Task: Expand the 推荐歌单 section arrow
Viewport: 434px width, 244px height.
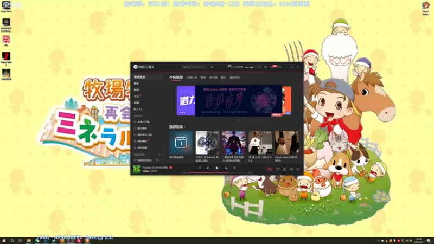Action: (x=185, y=127)
